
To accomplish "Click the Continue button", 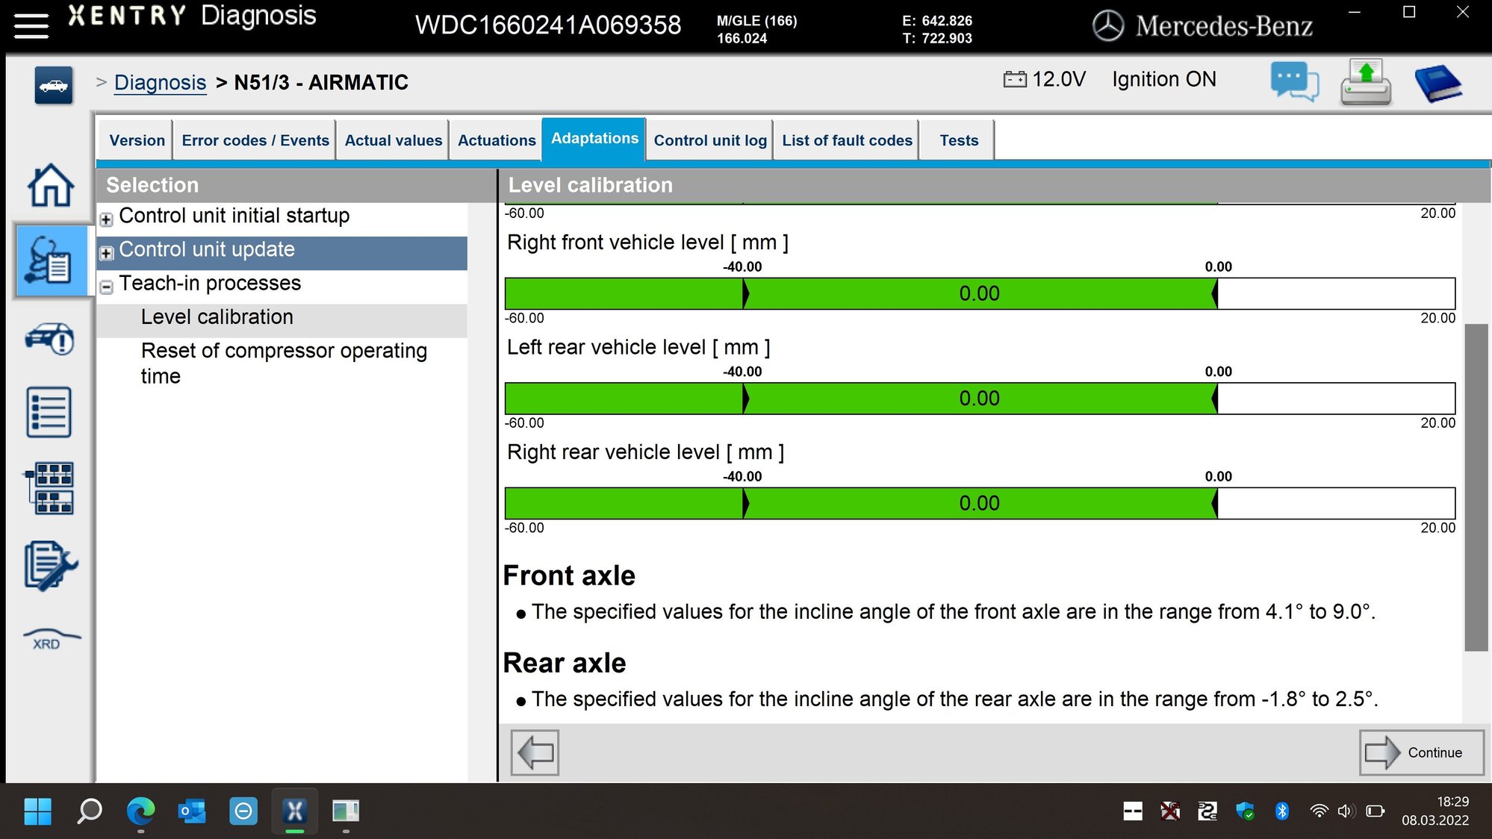I will tap(1421, 752).
